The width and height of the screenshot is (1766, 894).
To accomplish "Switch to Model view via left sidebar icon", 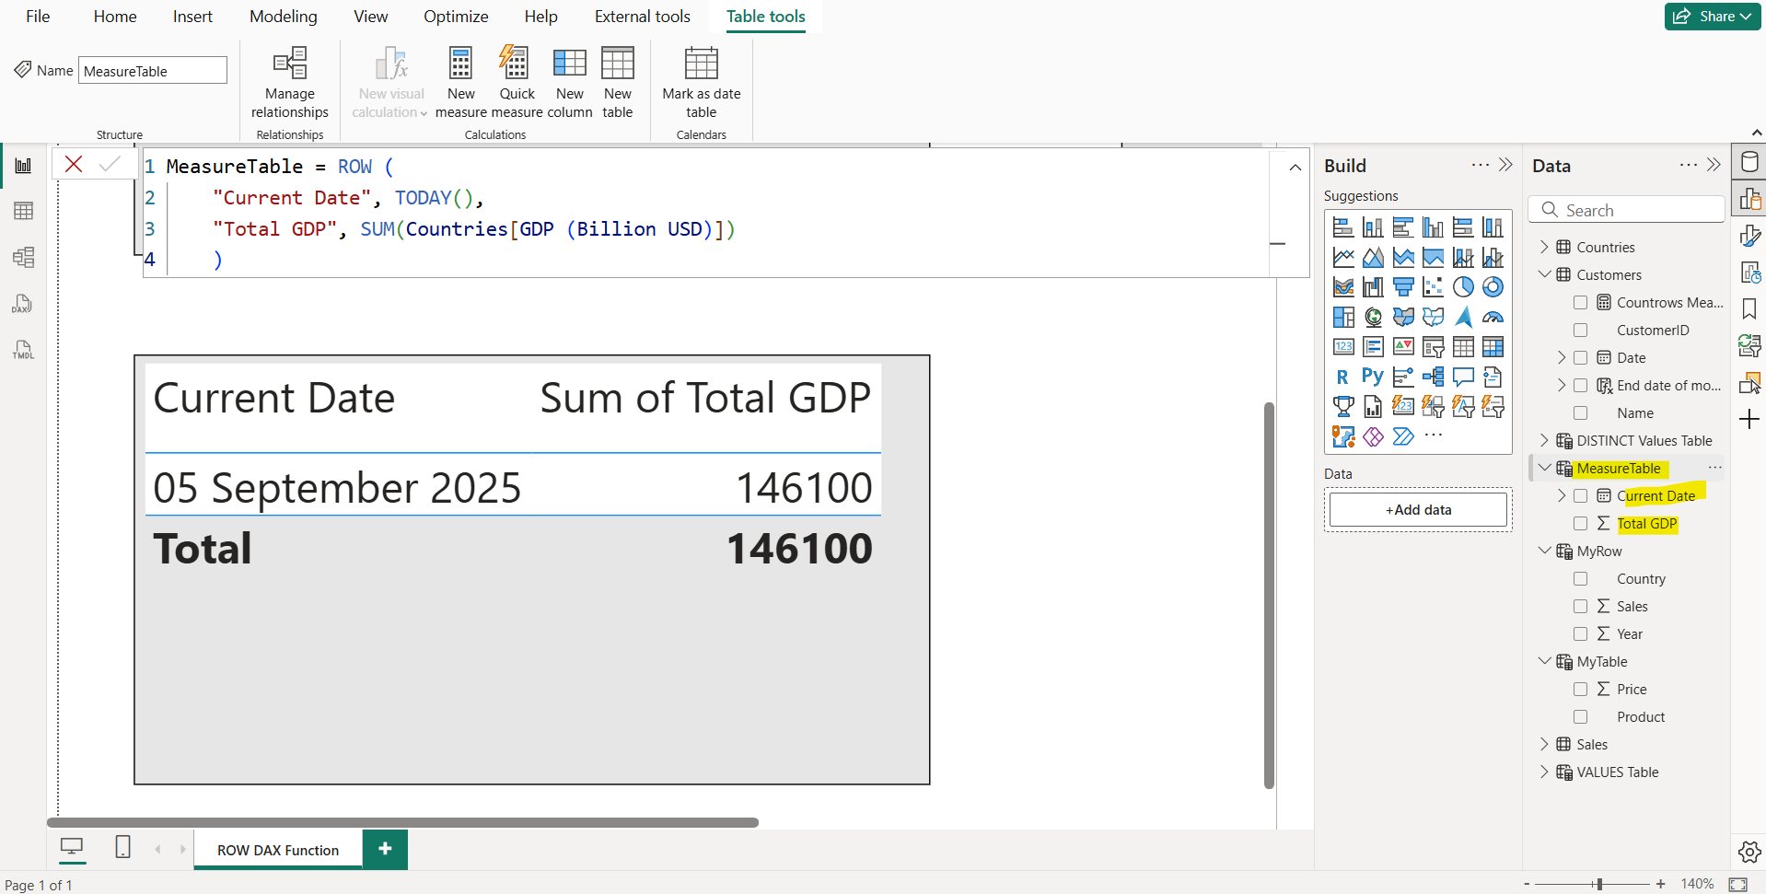I will coord(23,258).
